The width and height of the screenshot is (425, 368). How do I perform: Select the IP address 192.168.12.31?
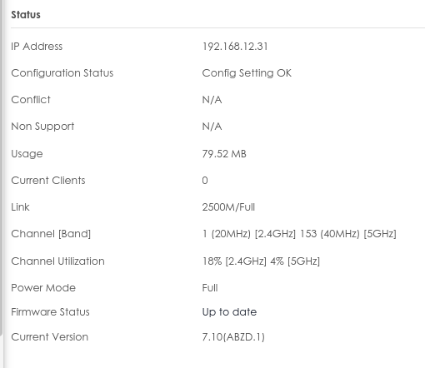[x=235, y=47]
